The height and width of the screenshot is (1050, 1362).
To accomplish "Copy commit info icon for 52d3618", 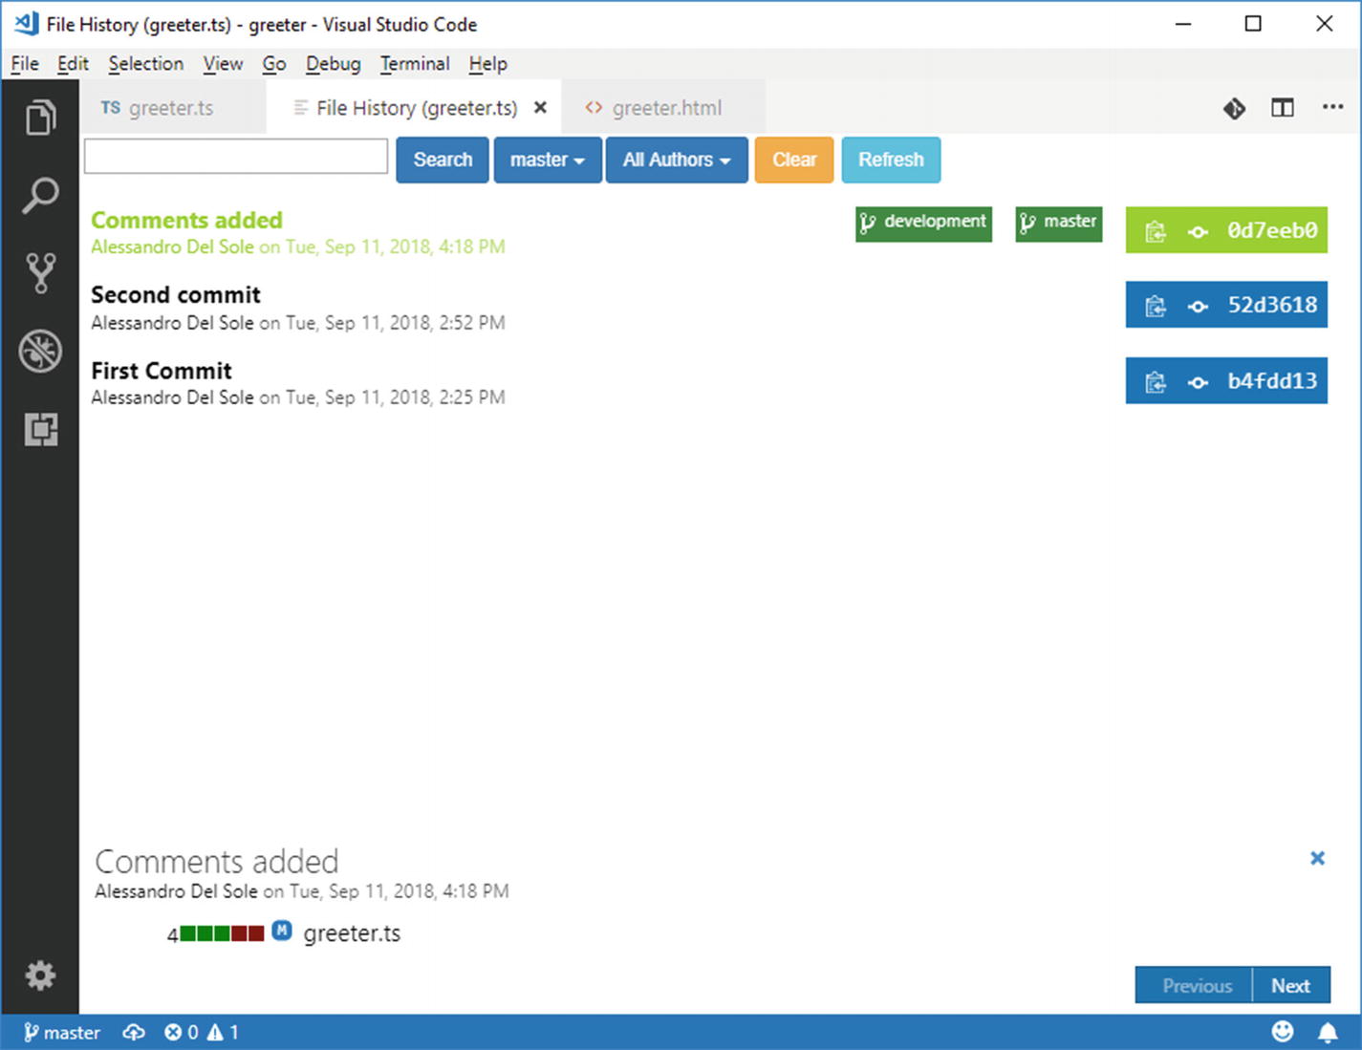I will pos(1156,306).
